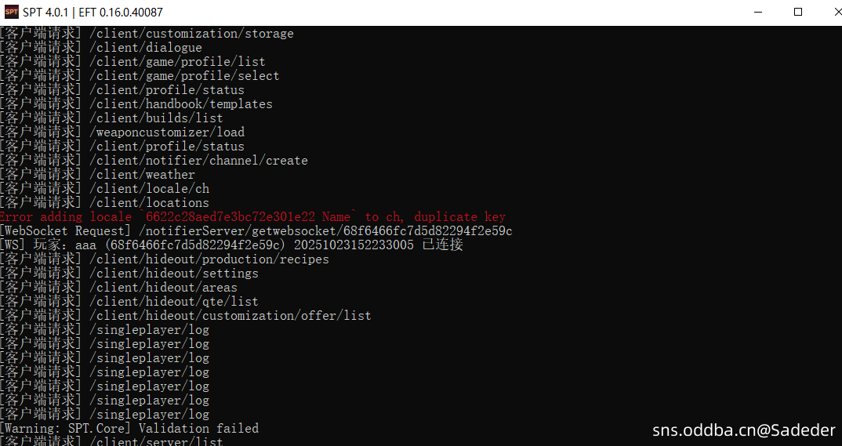Image resolution: width=842 pixels, height=446 pixels.
Task: Click the '/client/hideout/qte/list' log entry
Action: [173, 302]
